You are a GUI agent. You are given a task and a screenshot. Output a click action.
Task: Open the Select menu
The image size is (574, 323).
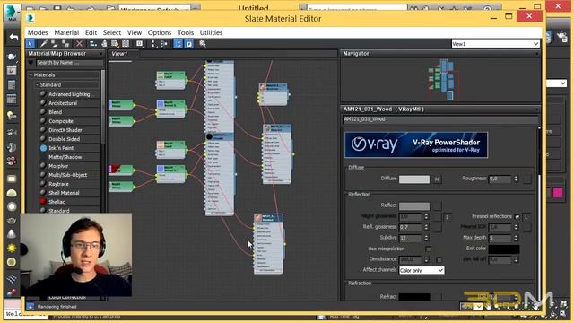point(111,32)
